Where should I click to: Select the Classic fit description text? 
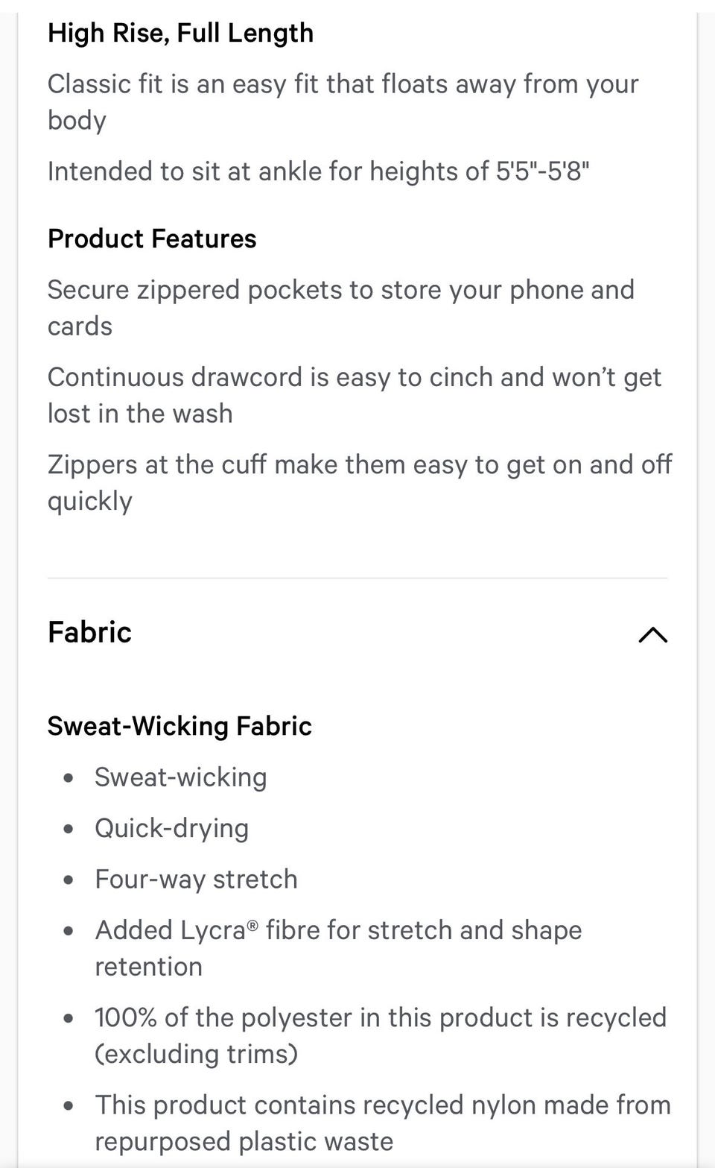click(343, 102)
